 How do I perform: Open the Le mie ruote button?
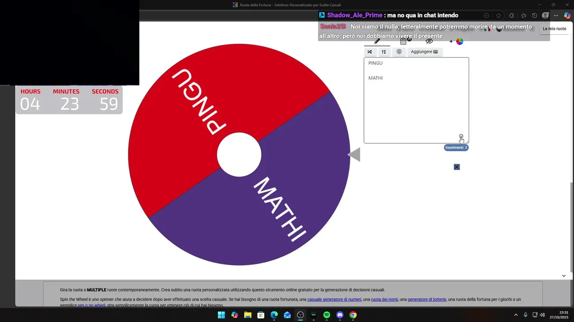(x=554, y=29)
